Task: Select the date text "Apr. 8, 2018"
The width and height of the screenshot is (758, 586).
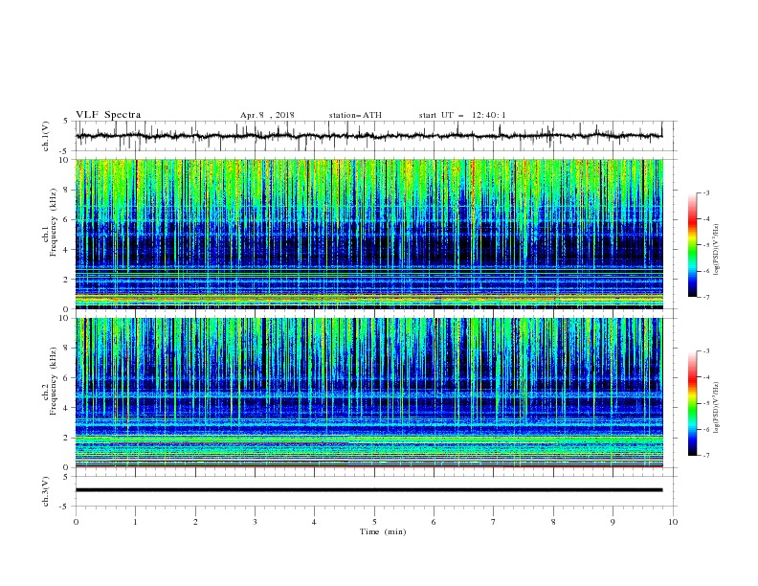Action: tap(267, 115)
